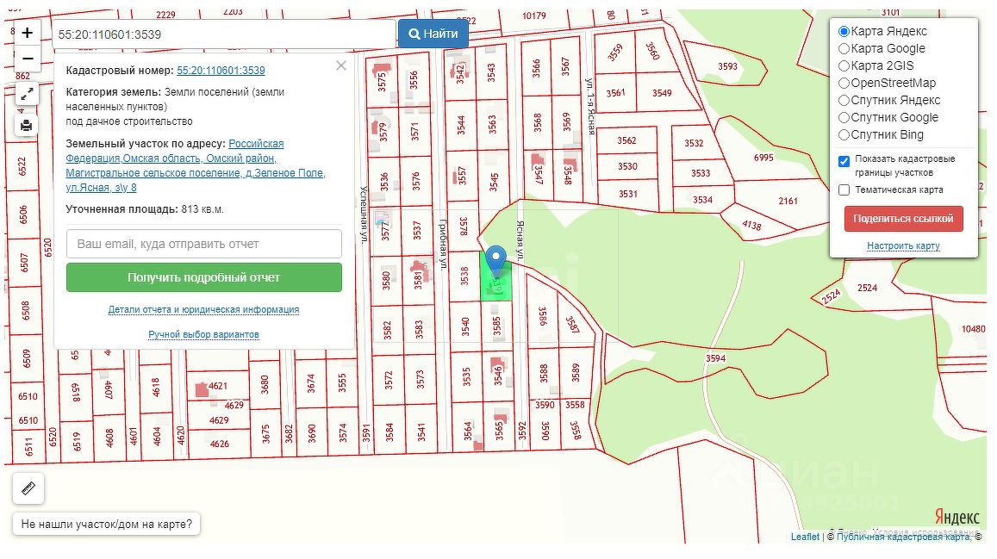
Task: Select parcel 6995 on map
Action: click(x=763, y=157)
